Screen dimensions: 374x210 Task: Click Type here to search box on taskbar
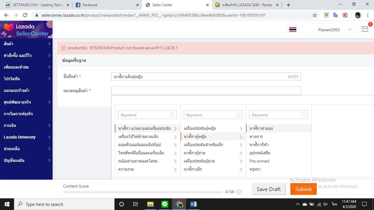click(64, 204)
